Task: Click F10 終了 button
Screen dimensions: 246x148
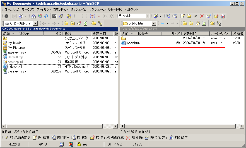Action: (179, 138)
